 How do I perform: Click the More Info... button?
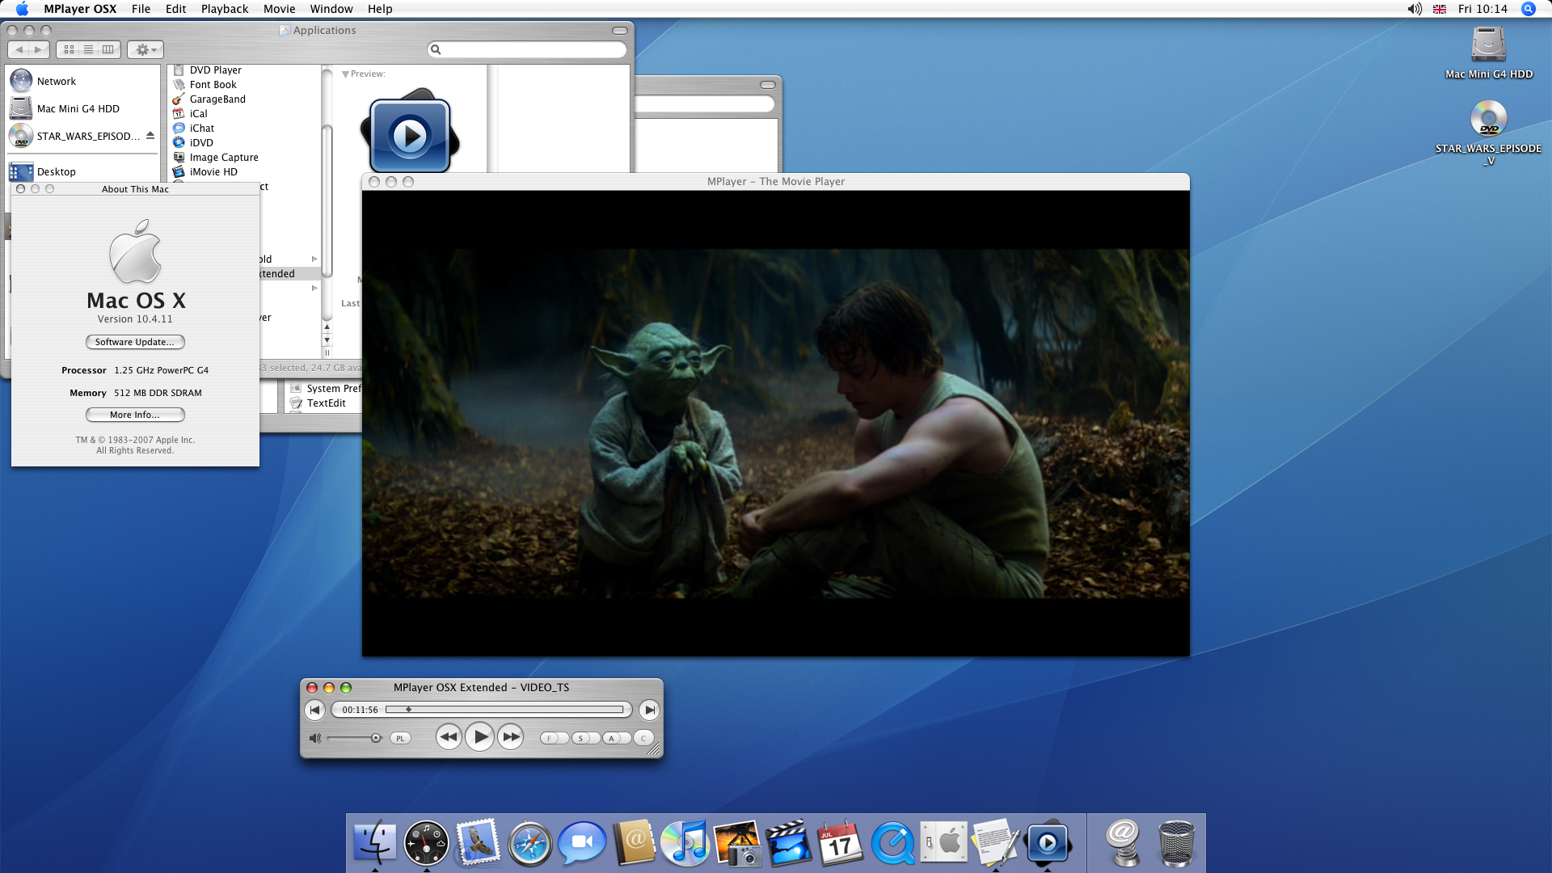135,415
